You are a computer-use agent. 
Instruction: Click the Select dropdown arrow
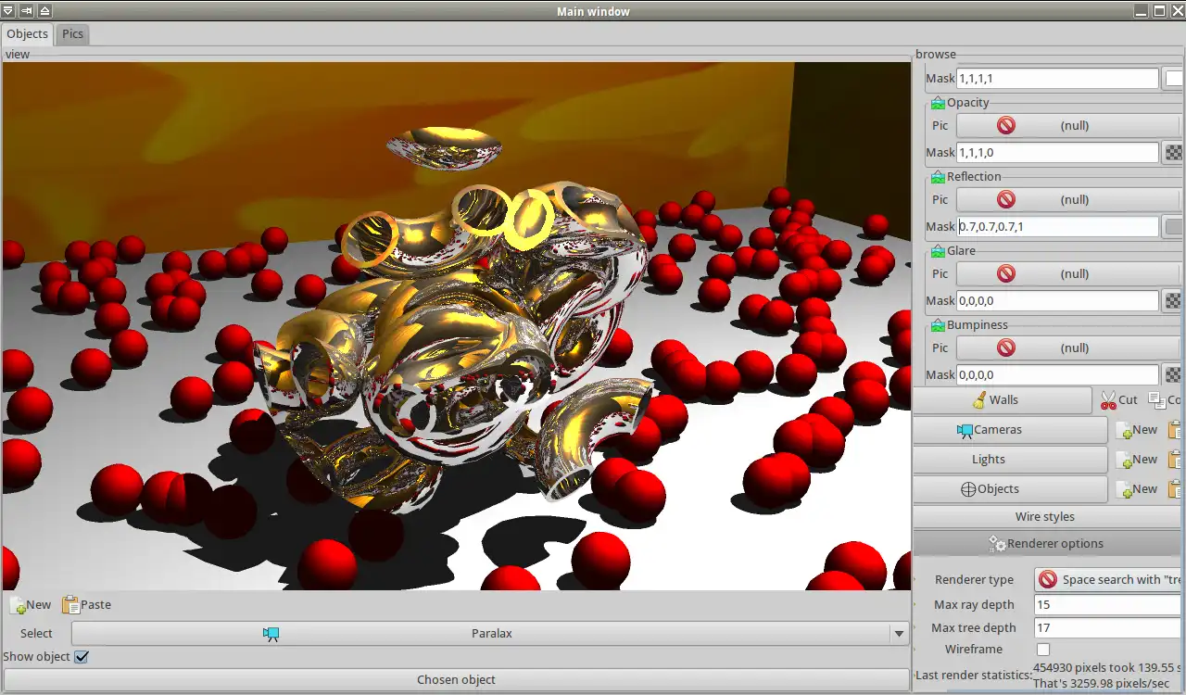coord(899,634)
